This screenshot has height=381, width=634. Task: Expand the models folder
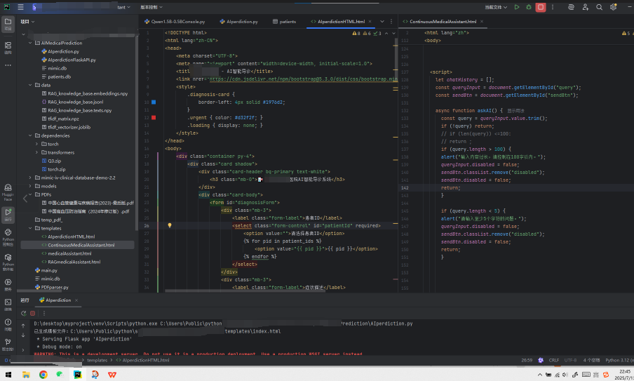pyautogui.click(x=30, y=187)
